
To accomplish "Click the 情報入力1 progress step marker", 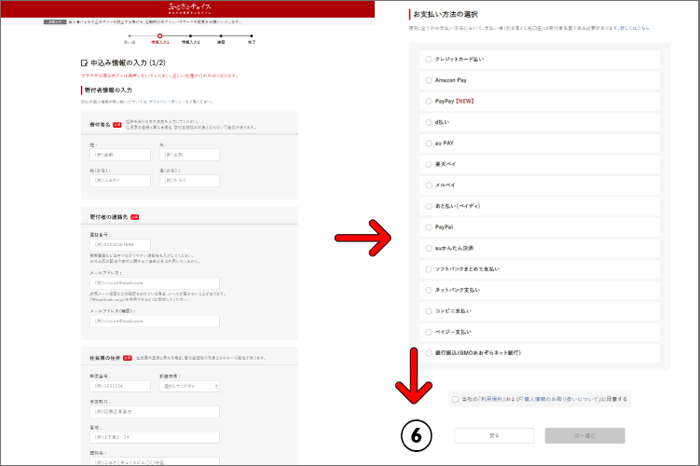I will (159, 36).
